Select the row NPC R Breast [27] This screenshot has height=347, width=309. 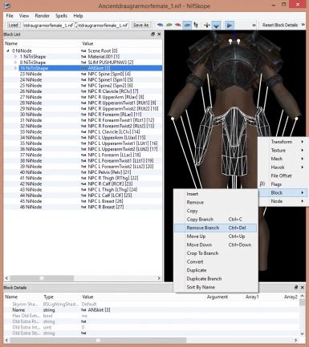click(83, 207)
